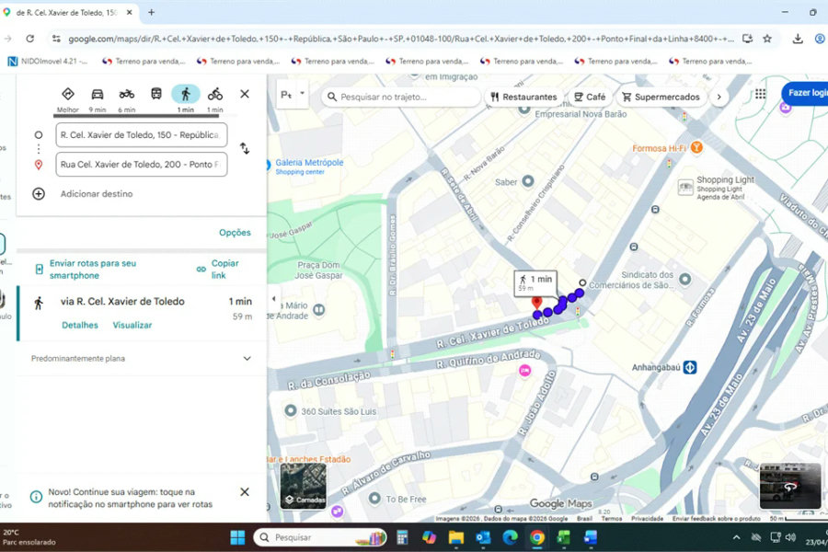Open Street View thumbnail
This screenshot has height=552, width=828.
point(790,486)
